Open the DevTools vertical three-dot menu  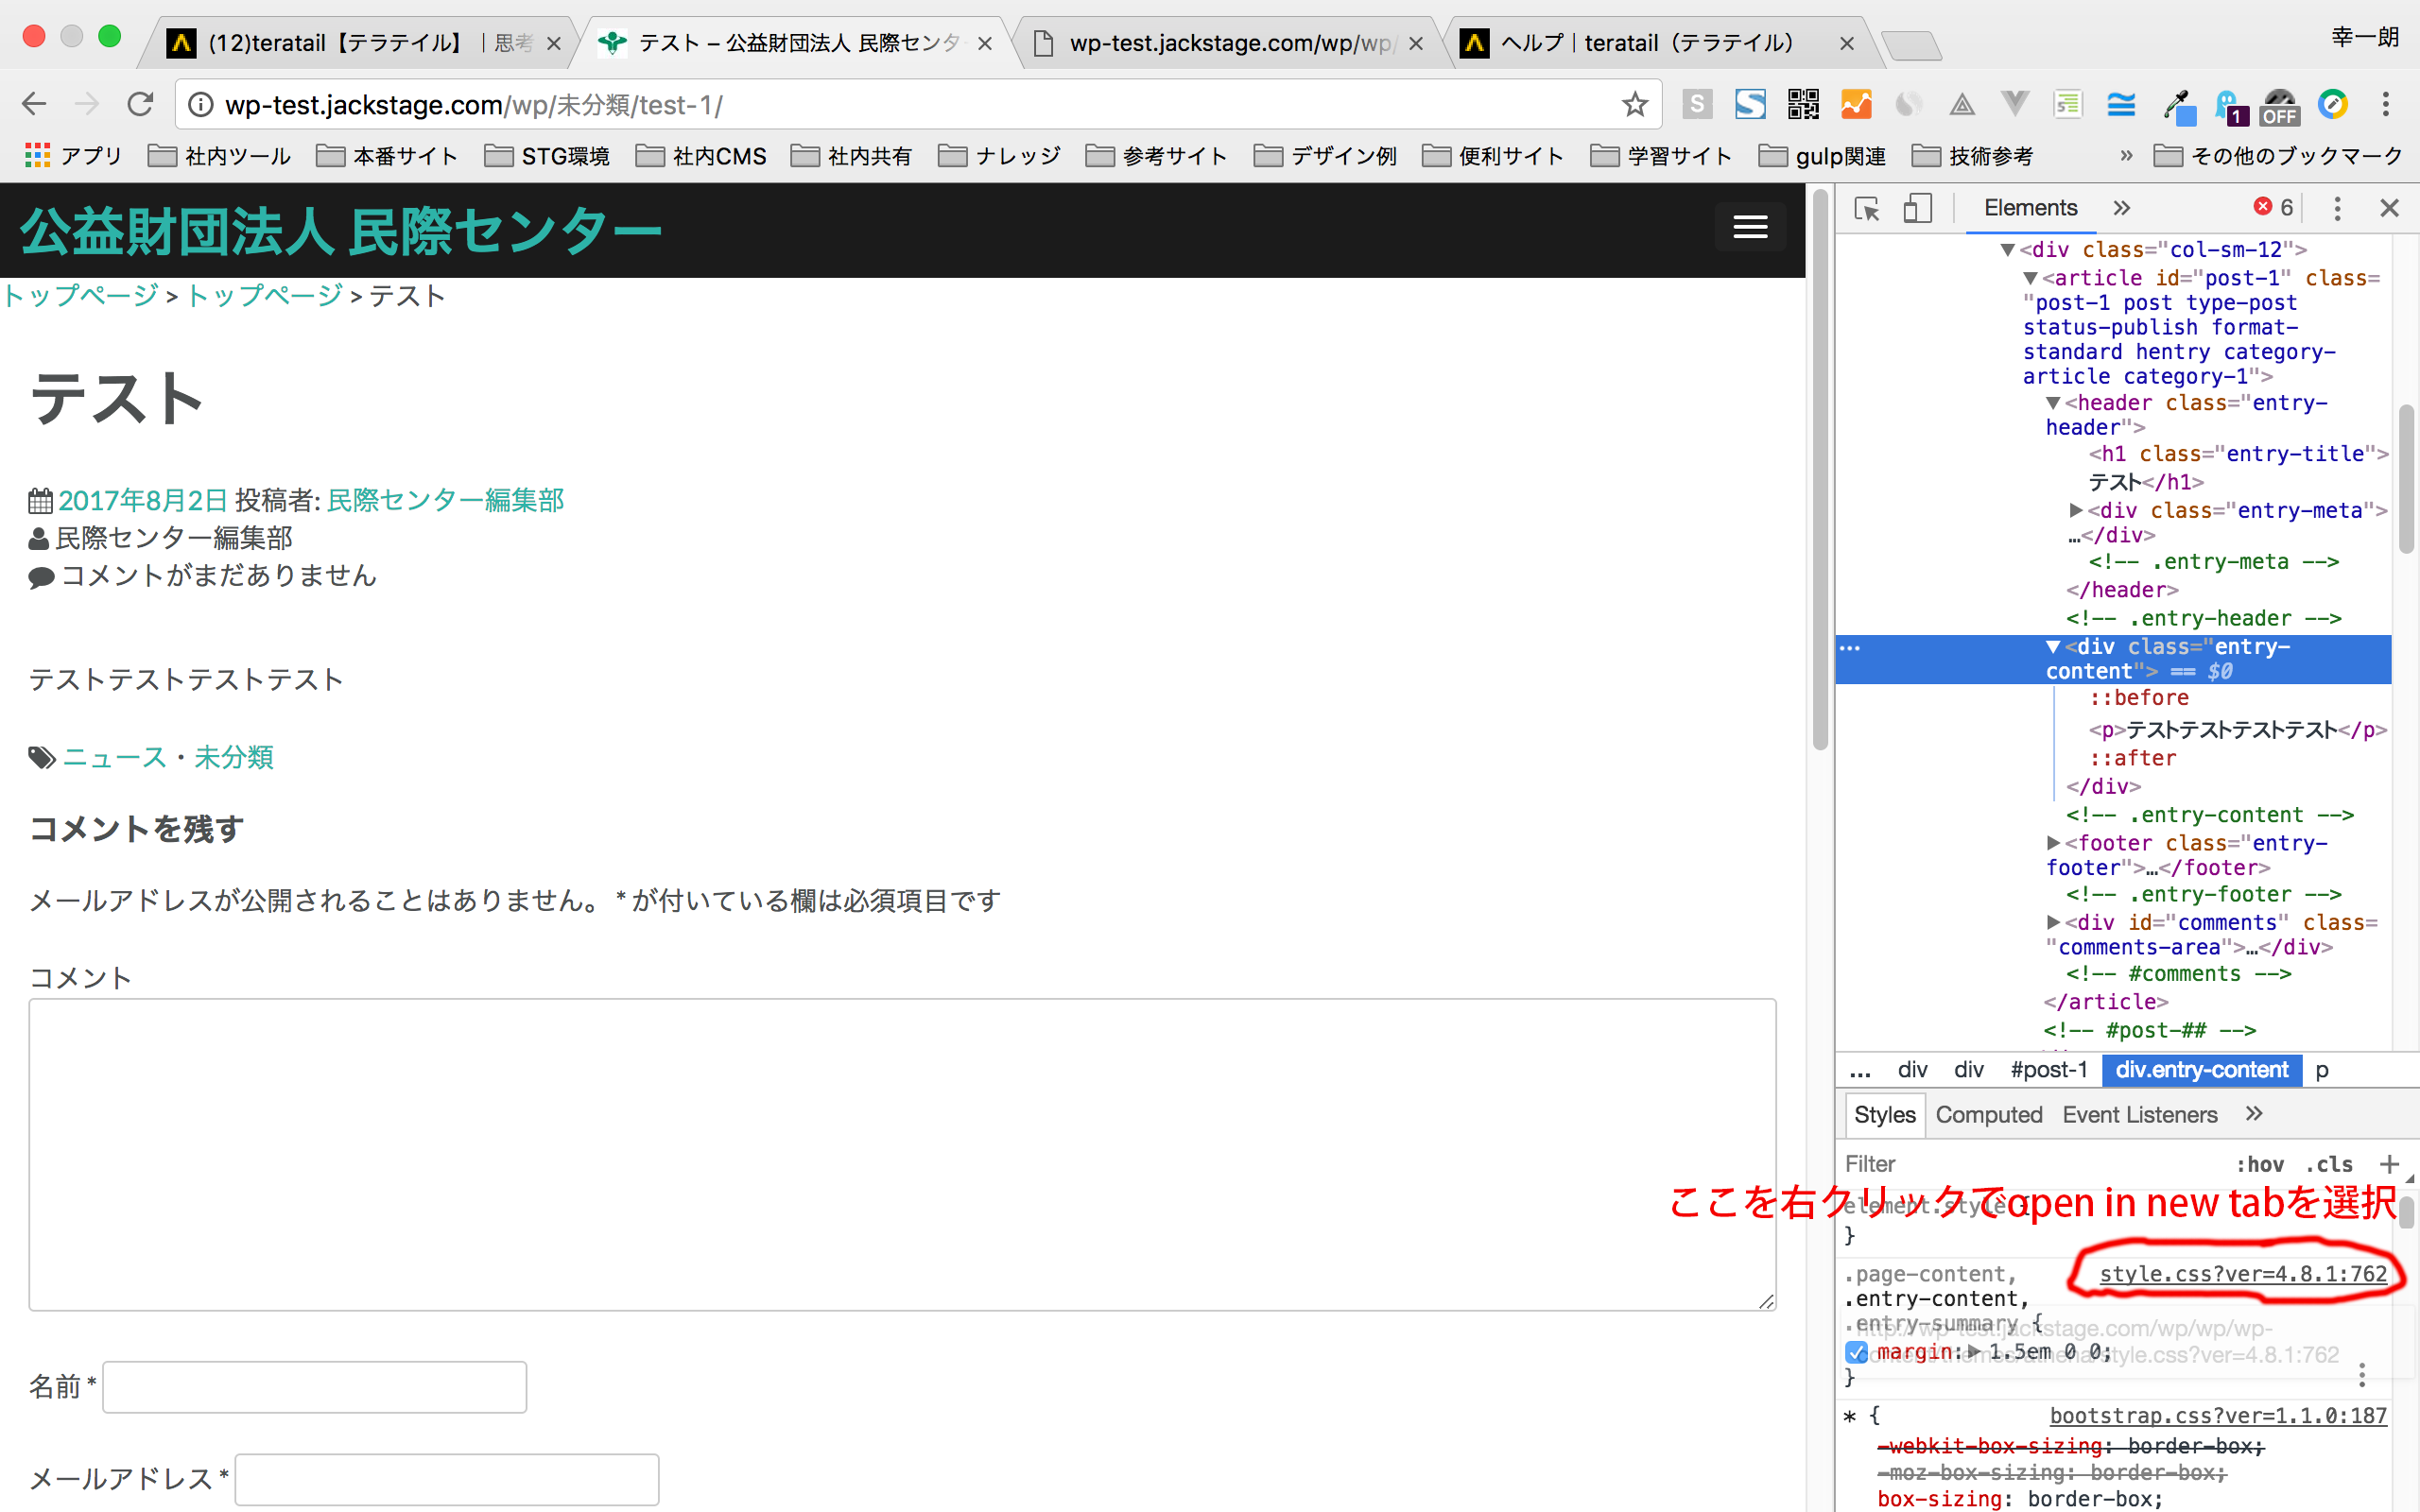pyautogui.click(x=2337, y=208)
